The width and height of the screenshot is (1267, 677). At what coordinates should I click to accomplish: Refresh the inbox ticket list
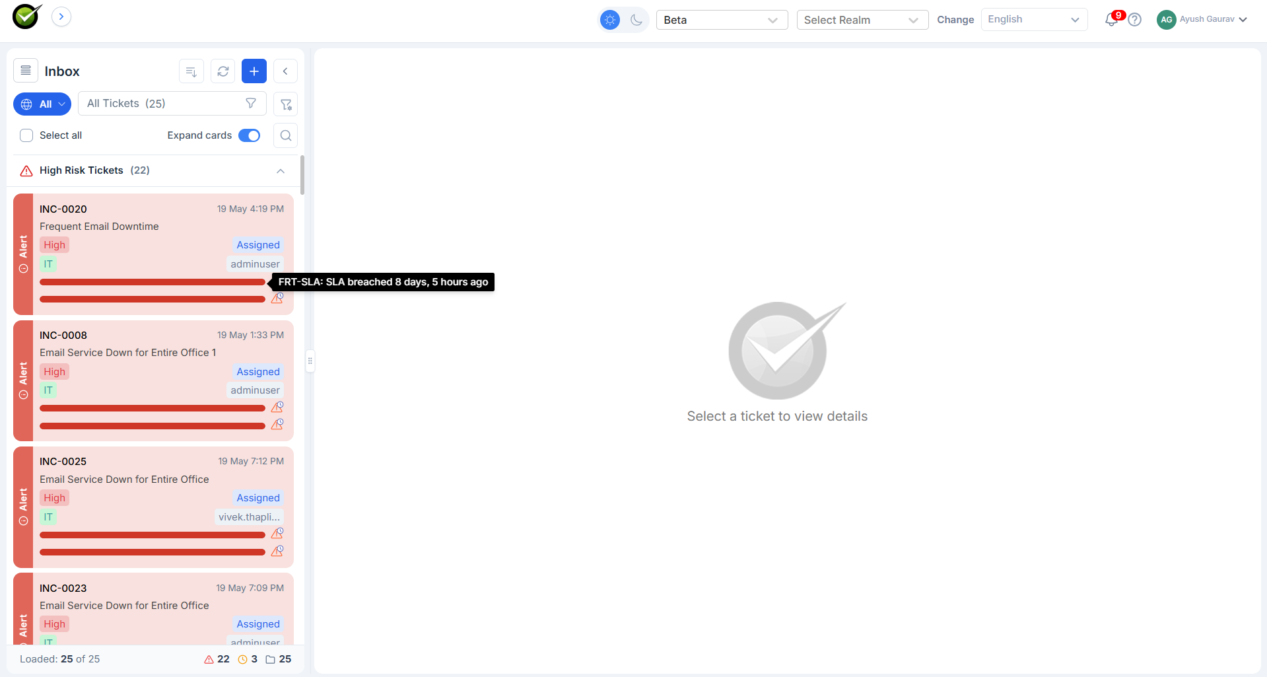pos(223,71)
